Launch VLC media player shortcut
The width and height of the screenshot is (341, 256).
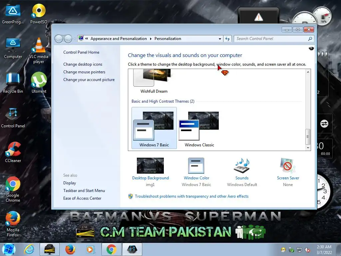pos(39,51)
